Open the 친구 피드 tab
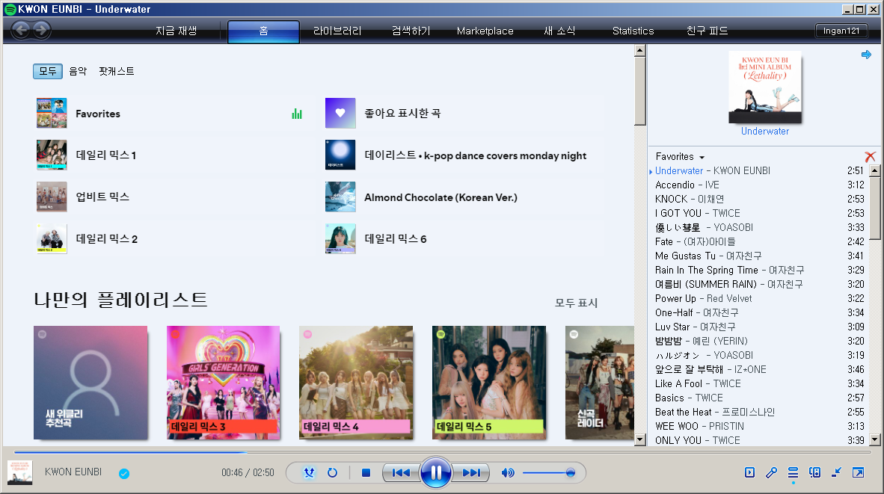Viewport: 884px width, 494px height. (x=707, y=31)
